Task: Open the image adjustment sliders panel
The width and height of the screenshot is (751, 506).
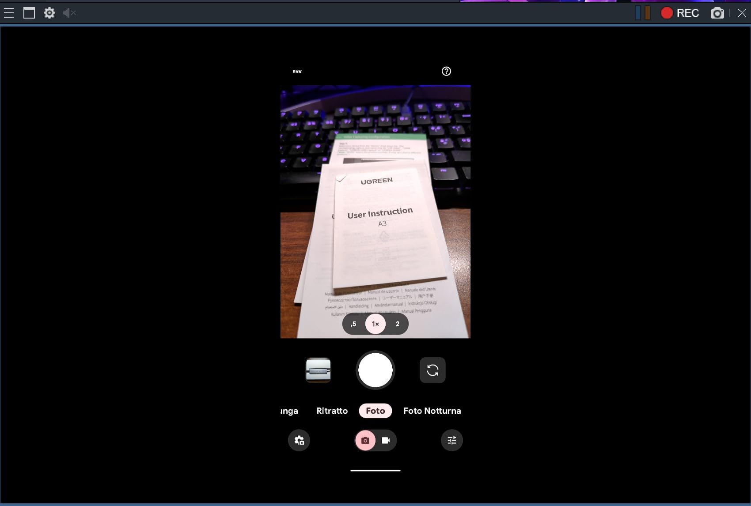Action: tap(452, 440)
